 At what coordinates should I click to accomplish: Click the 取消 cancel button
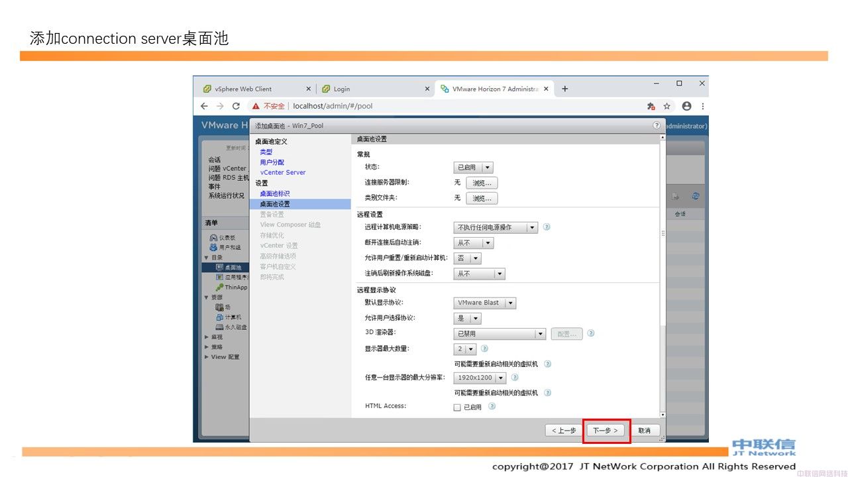click(644, 431)
